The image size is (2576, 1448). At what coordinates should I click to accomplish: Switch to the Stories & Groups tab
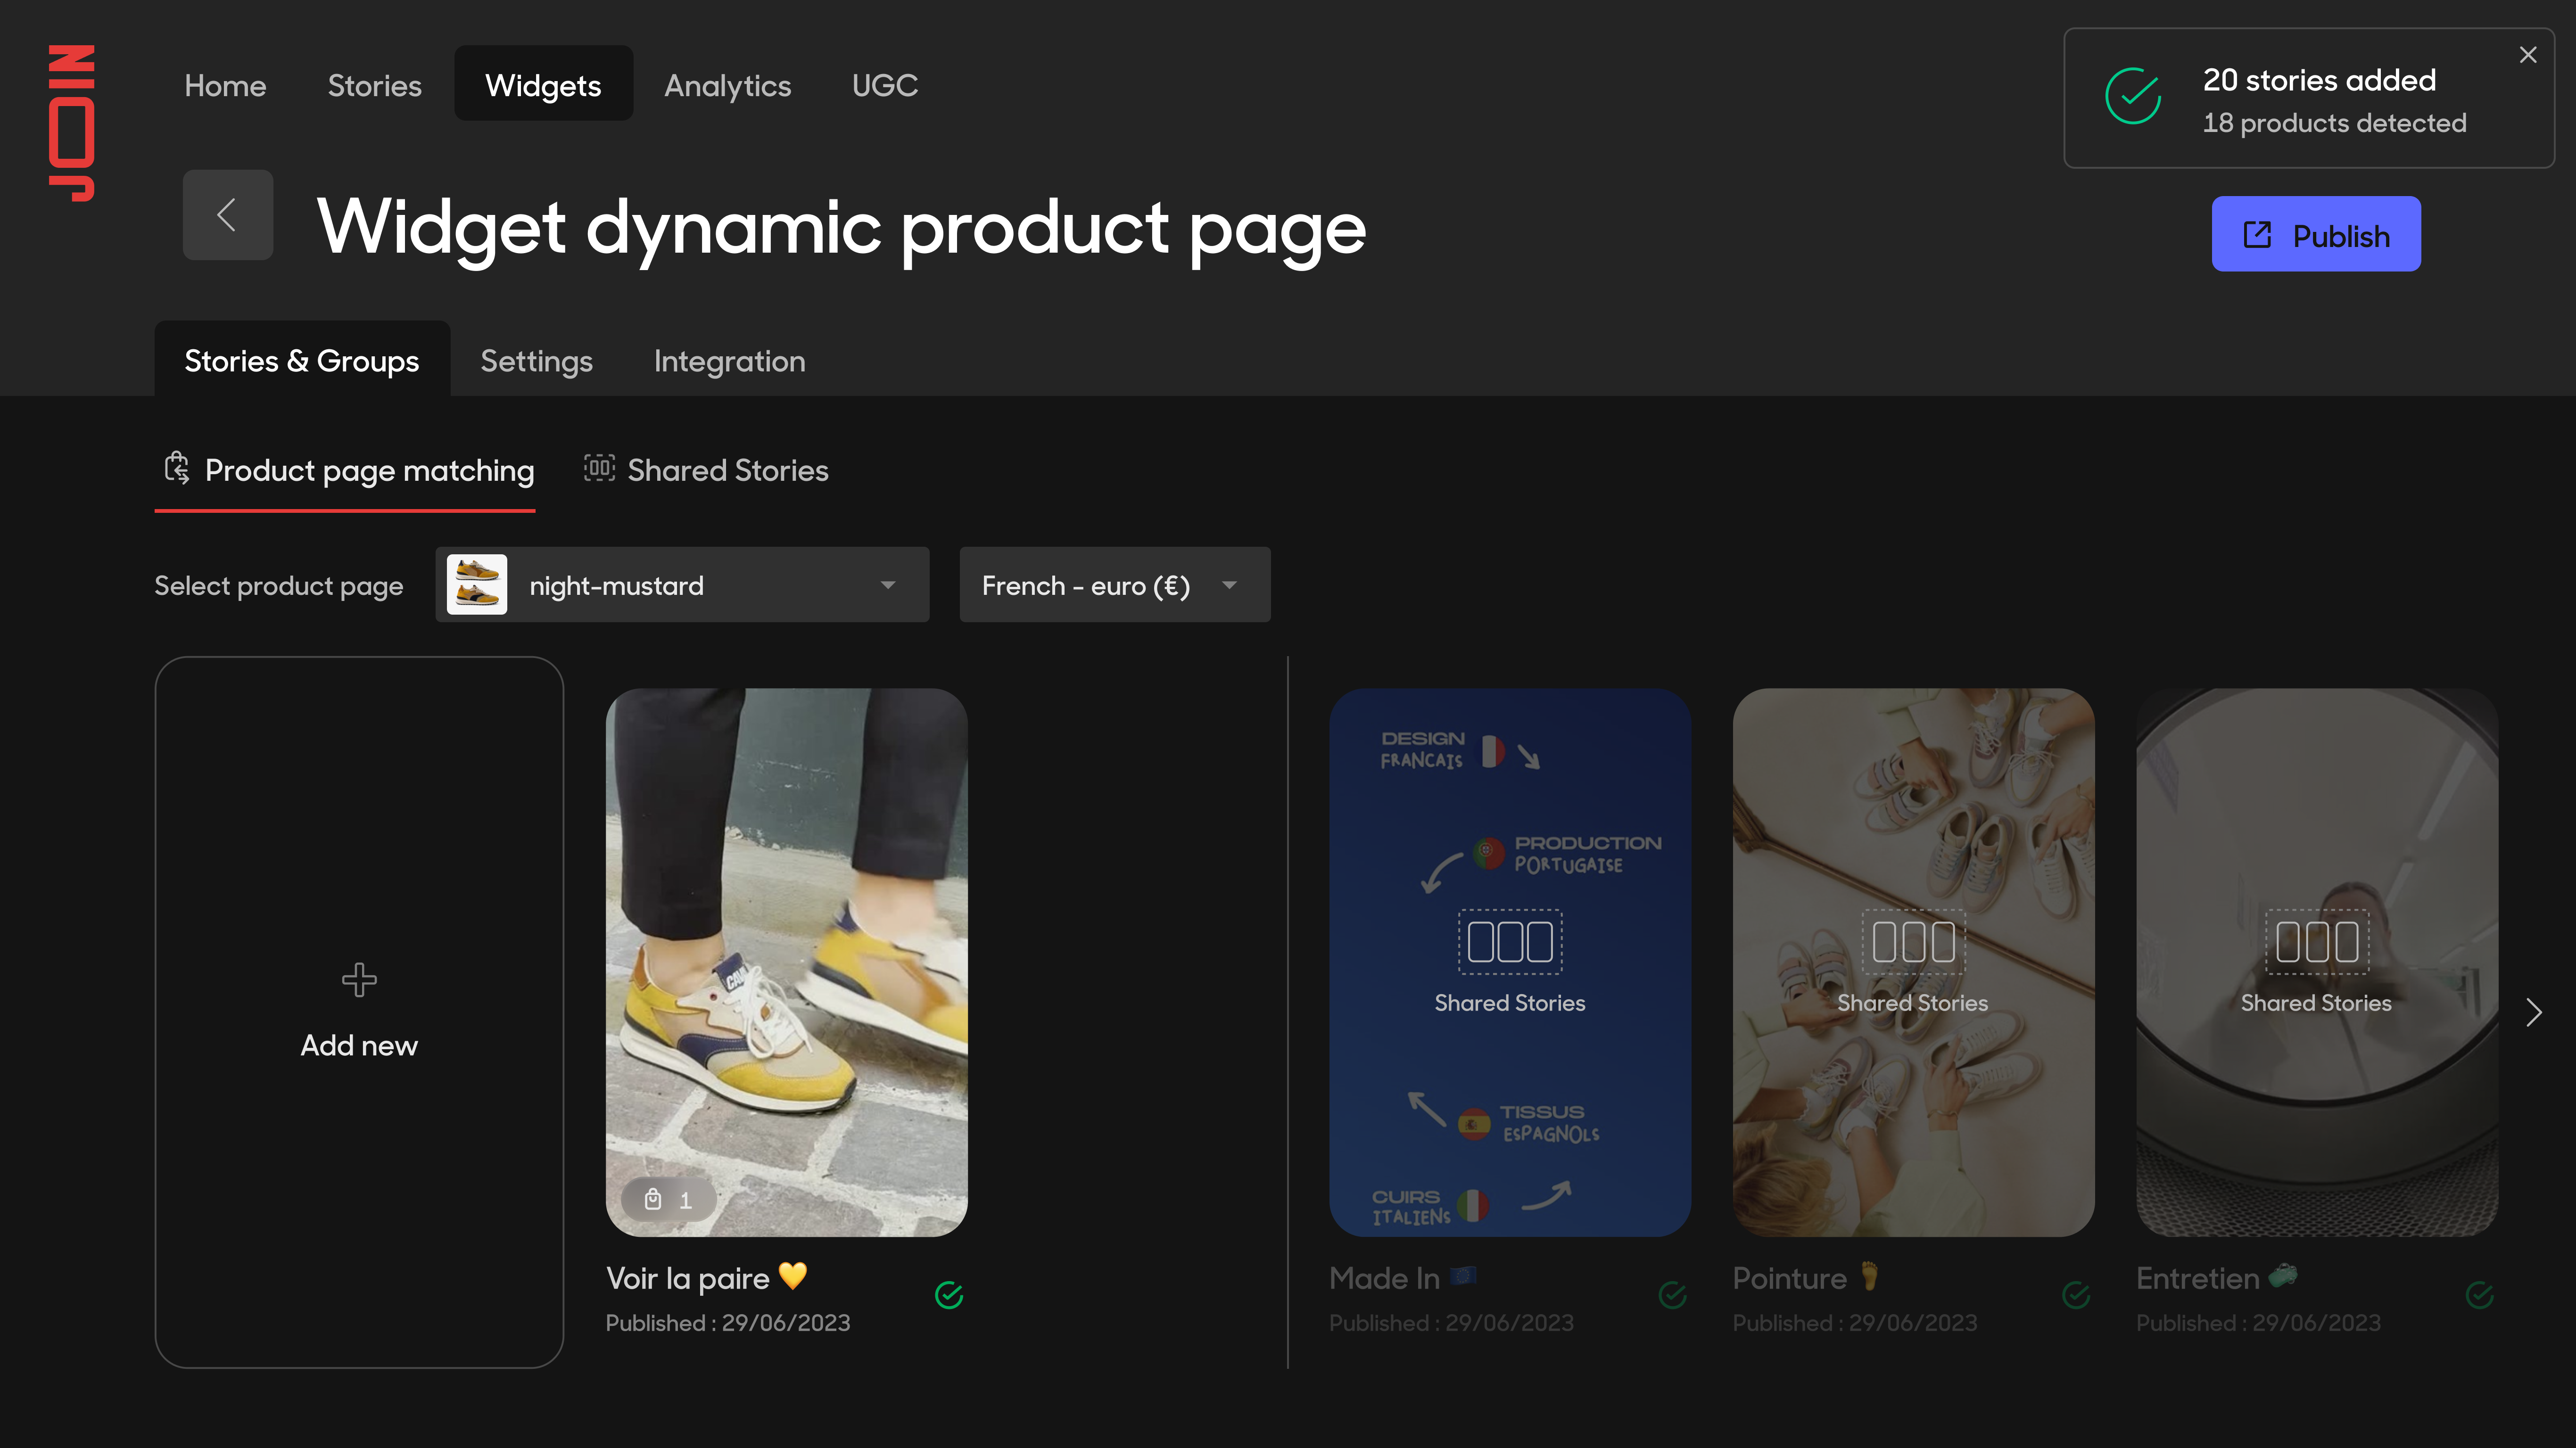coord(302,359)
